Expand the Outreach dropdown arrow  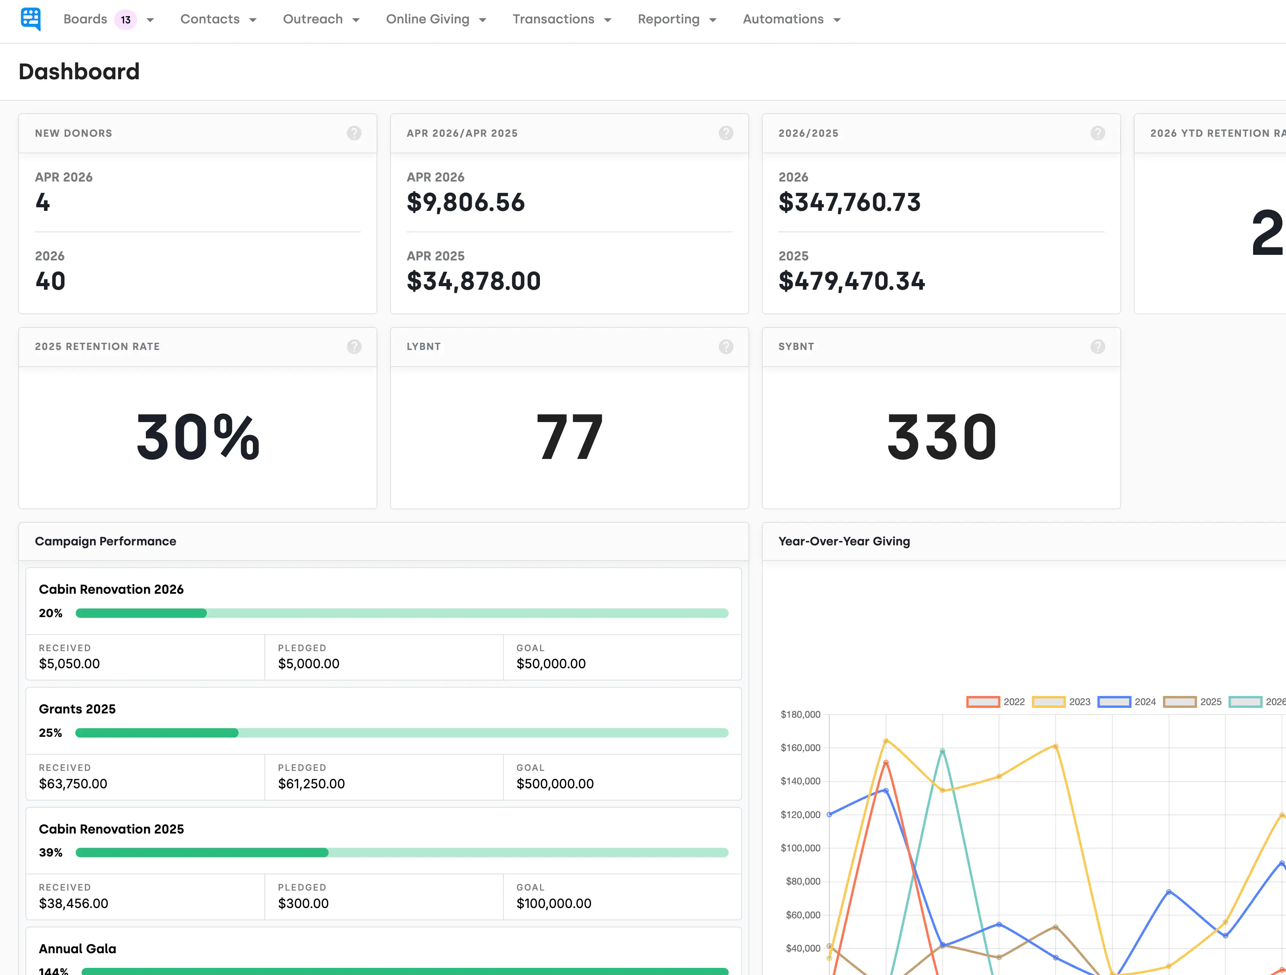tap(356, 20)
